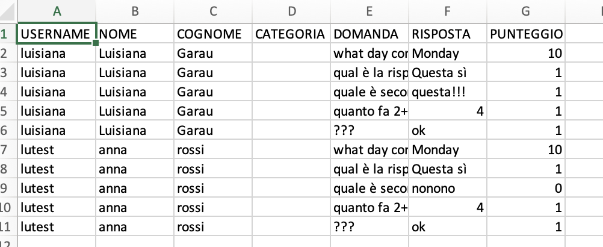Click the PUNTEGGIO header cell
This screenshot has height=247, width=603.
pos(526,34)
